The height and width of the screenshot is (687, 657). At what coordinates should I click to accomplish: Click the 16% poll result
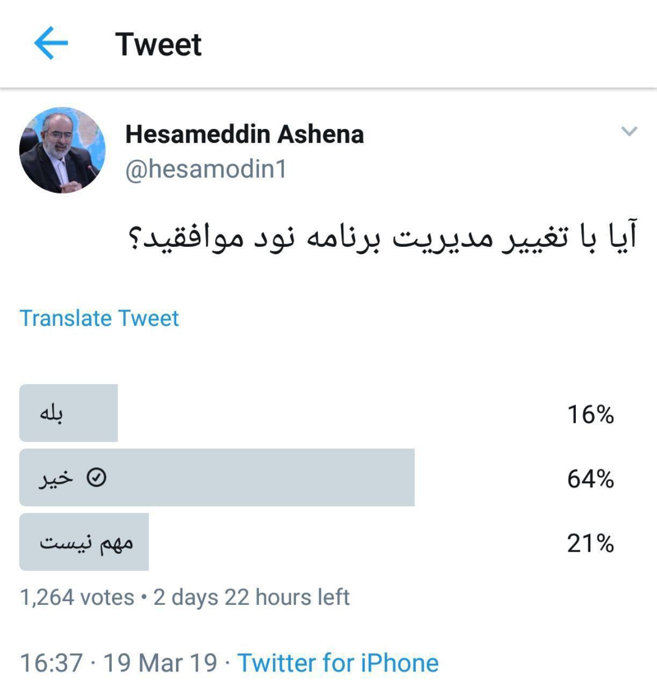tap(590, 414)
